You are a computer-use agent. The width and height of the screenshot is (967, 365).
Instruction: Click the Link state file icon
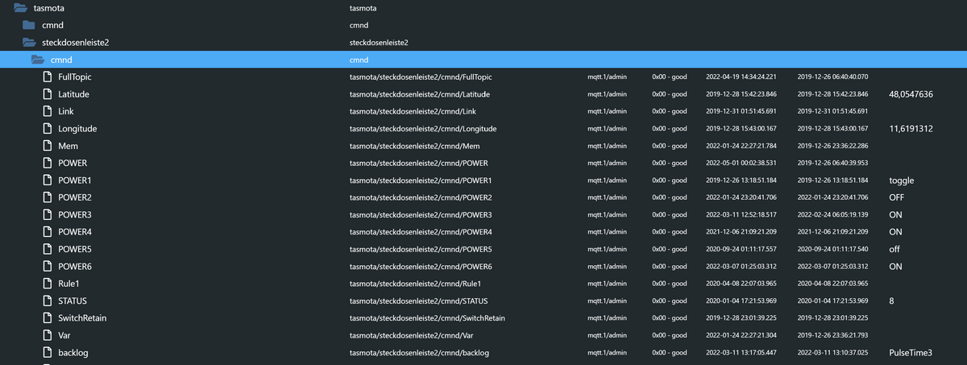click(x=48, y=111)
